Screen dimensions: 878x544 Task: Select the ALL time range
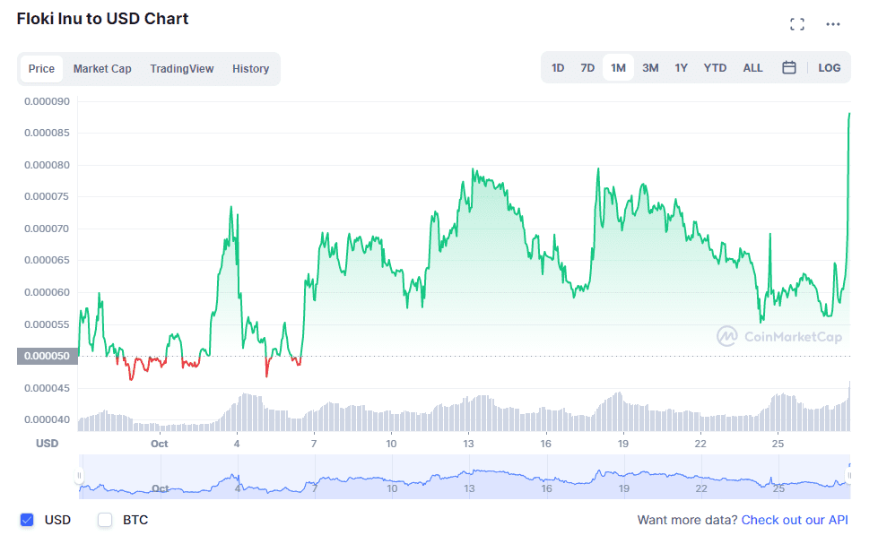(x=752, y=67)
